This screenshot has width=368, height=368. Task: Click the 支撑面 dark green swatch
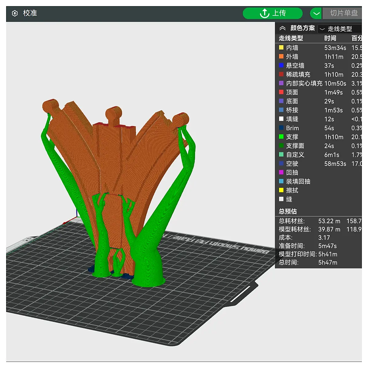[x=281, y=146]
